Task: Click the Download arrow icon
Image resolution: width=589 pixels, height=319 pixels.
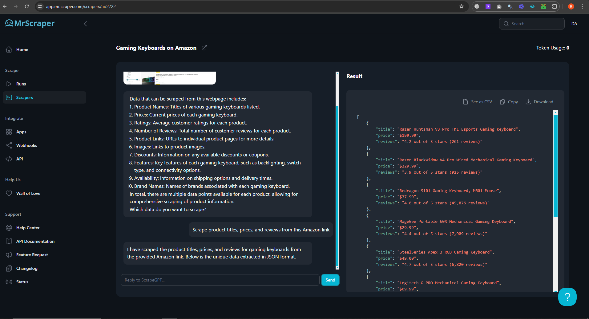Action: (528, 102)
